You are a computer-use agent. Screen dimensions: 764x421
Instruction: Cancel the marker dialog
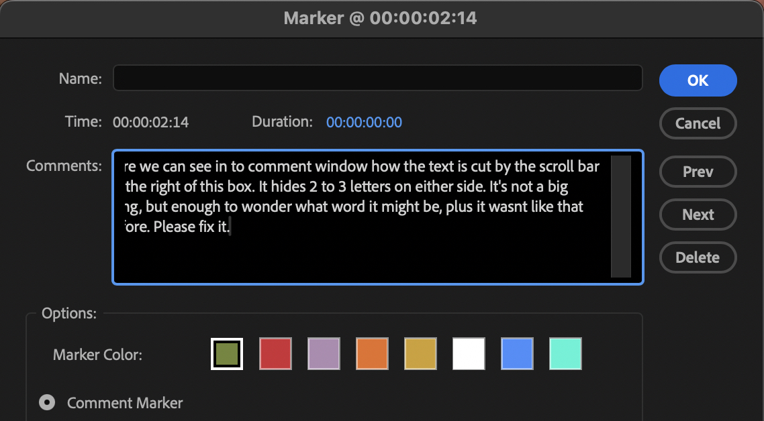tap(698, 123)
